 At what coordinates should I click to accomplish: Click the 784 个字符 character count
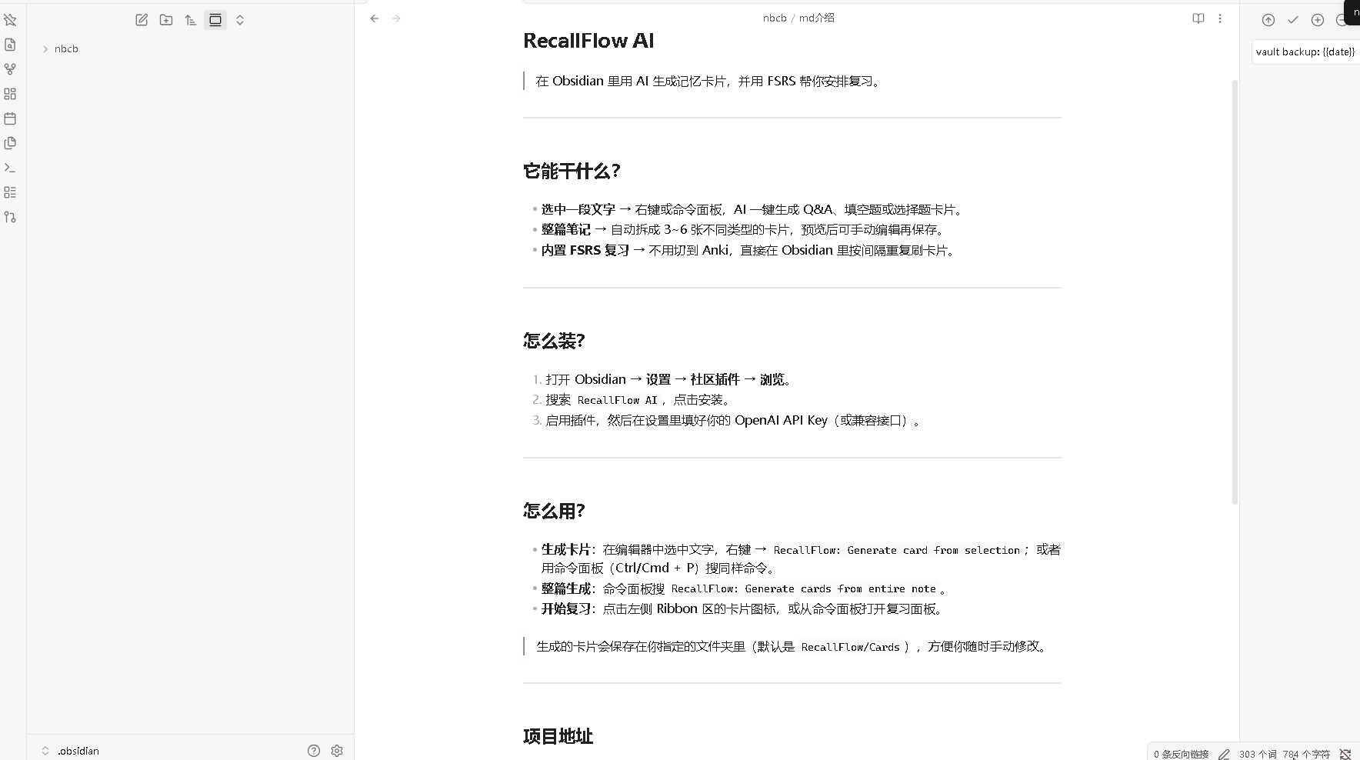click(1306, 754)
